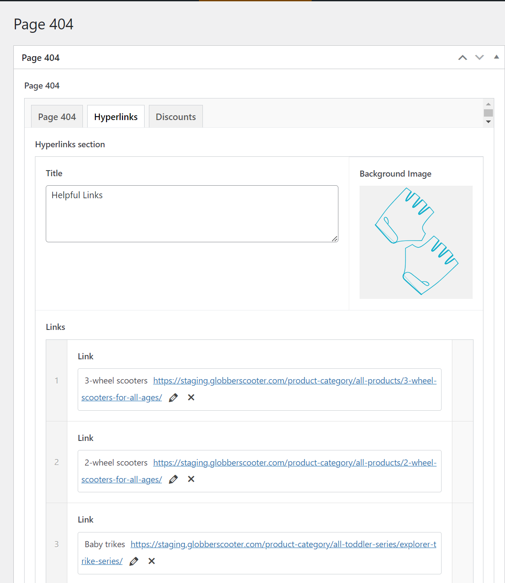Edit the Baby trikes link with pencil icon
Viewport: 505px width, 583px height.
tap(134, 561)
